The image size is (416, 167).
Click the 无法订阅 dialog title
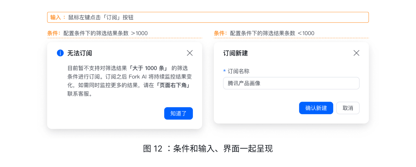tap(80, 53)
